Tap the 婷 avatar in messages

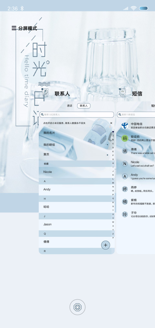pos(125,189)
